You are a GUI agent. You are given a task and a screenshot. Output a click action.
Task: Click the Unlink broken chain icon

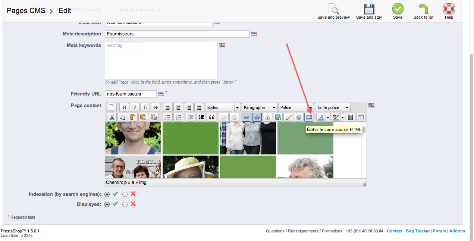(257, 117)
